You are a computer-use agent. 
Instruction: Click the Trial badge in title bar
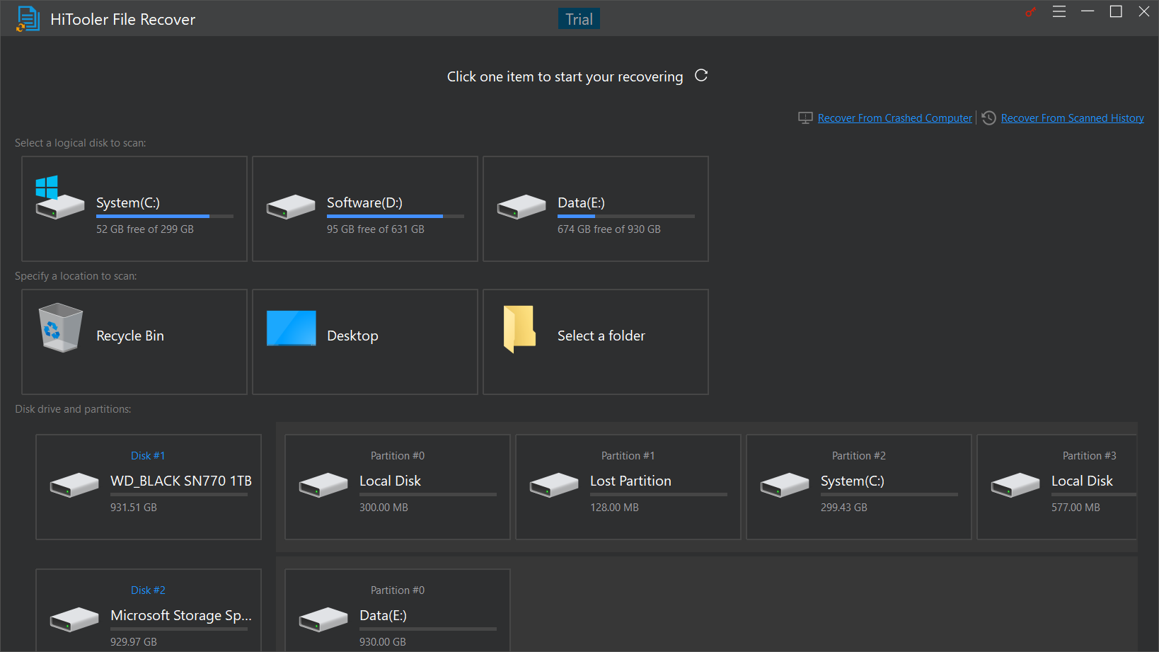pos(579,19)
